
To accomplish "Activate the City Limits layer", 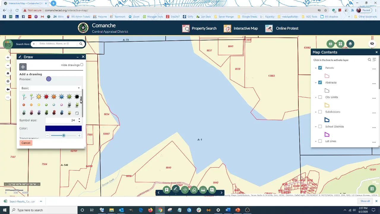I will point(320,97).
